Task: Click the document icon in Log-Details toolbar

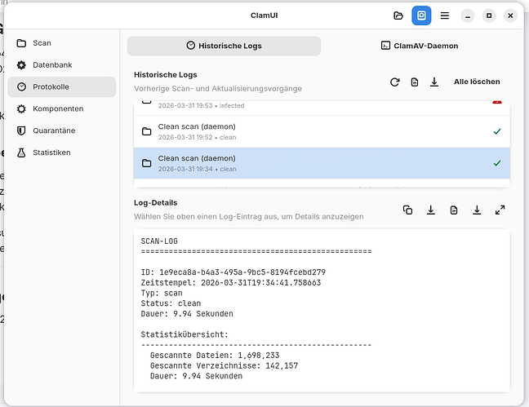Action: click(x=454, y=210)
